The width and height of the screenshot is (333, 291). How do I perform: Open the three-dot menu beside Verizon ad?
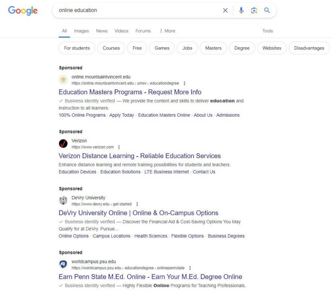pyautogui.click(x=119, y=147)
